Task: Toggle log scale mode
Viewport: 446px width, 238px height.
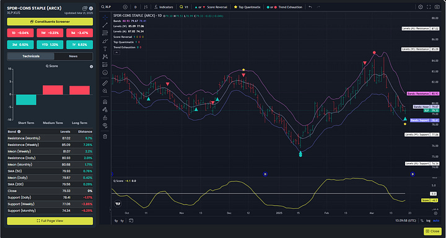Action: point(428,221)
